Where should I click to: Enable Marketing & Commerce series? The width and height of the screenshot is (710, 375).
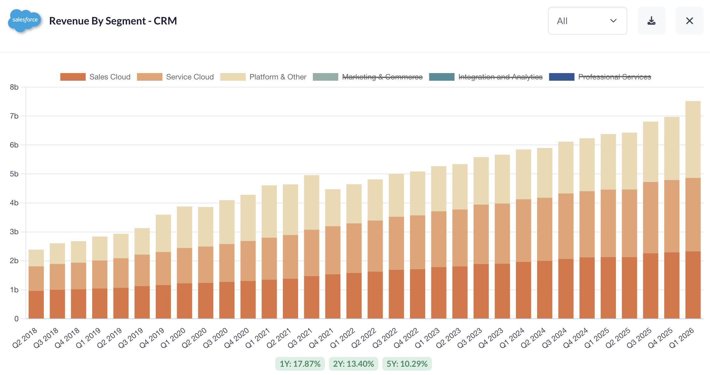tap(382, 77)
